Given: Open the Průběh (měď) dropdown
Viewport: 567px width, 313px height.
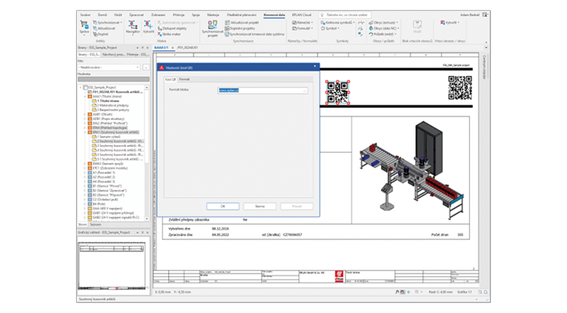Looking at the screenshot, I should (x=383, y=34).
